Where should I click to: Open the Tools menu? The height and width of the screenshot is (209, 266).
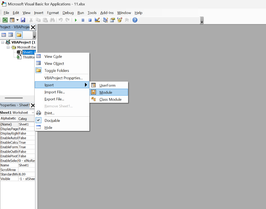[x=92, y=13]
